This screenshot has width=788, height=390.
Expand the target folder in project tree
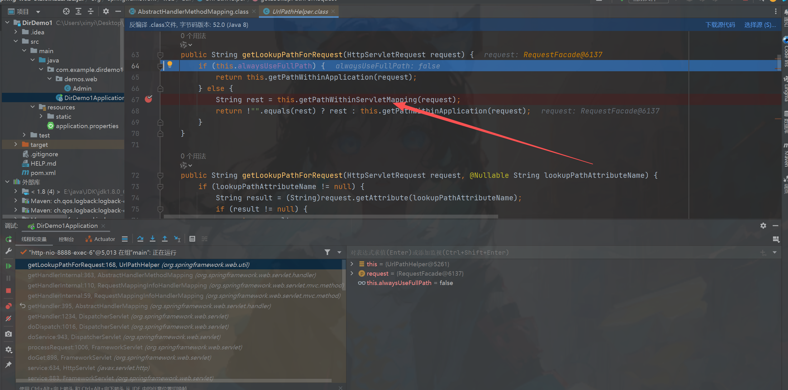pos(16,144)
